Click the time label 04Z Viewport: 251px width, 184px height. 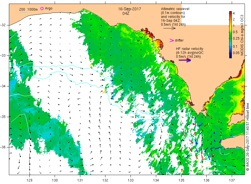click(126, 13)
